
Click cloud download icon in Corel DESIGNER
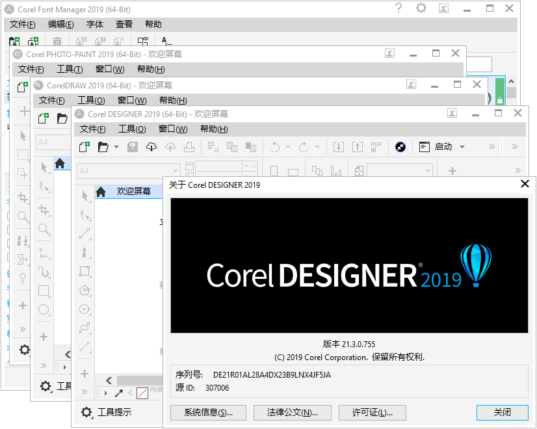pos(151,147)
